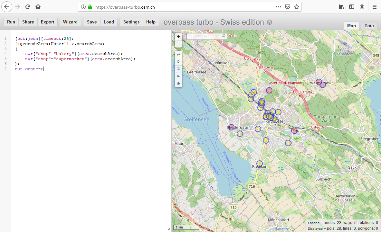Open overpass turbo Settings

131,22
